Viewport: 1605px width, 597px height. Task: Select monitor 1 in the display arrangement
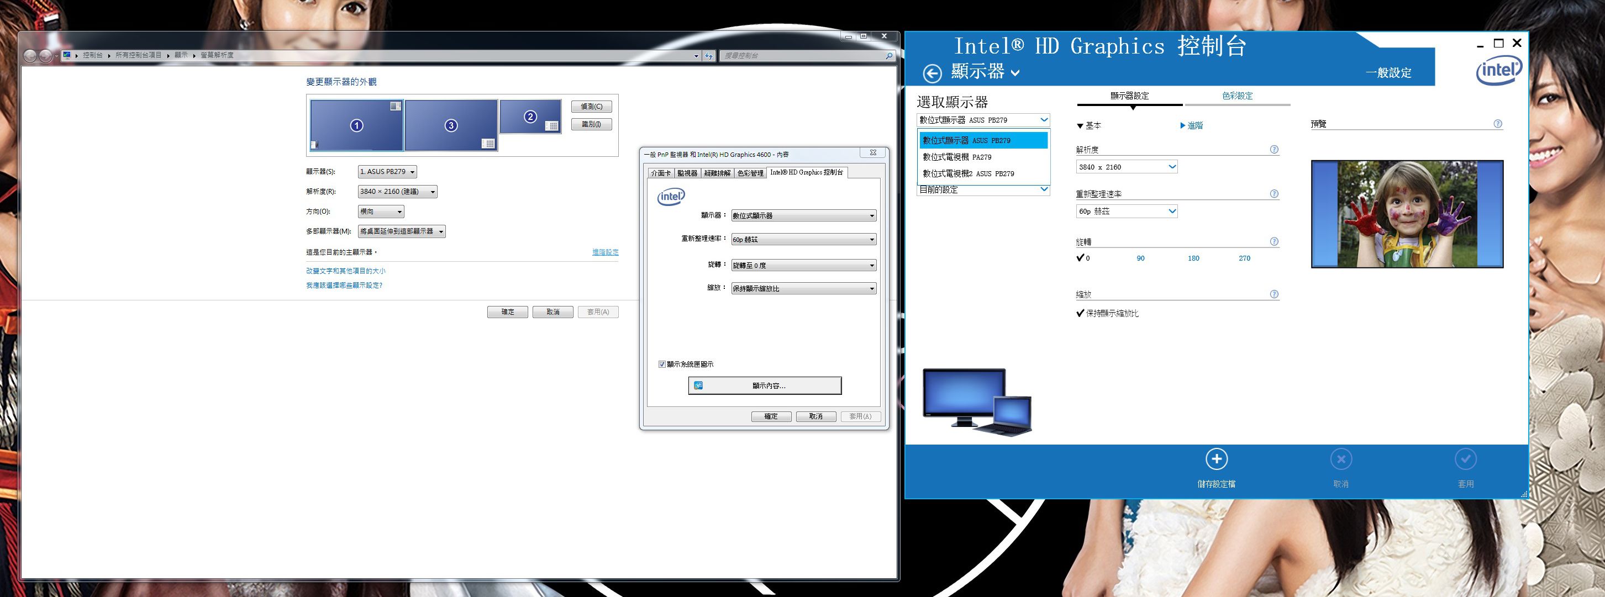(356, 125)
